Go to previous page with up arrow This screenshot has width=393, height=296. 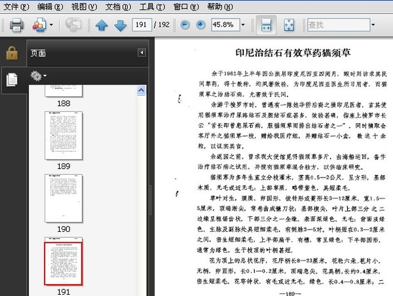(102, 25)
